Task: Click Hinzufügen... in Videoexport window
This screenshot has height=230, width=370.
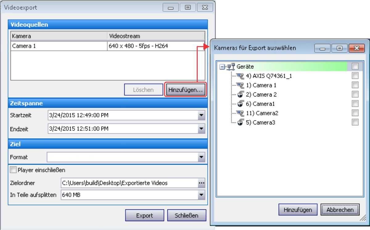Action: tap(186, 90)
